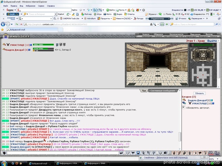Toggle the highlighted save-chat button in the chat toolbar
The width and height of the screenshot is (222, 166).
click(x=138, y=153)
